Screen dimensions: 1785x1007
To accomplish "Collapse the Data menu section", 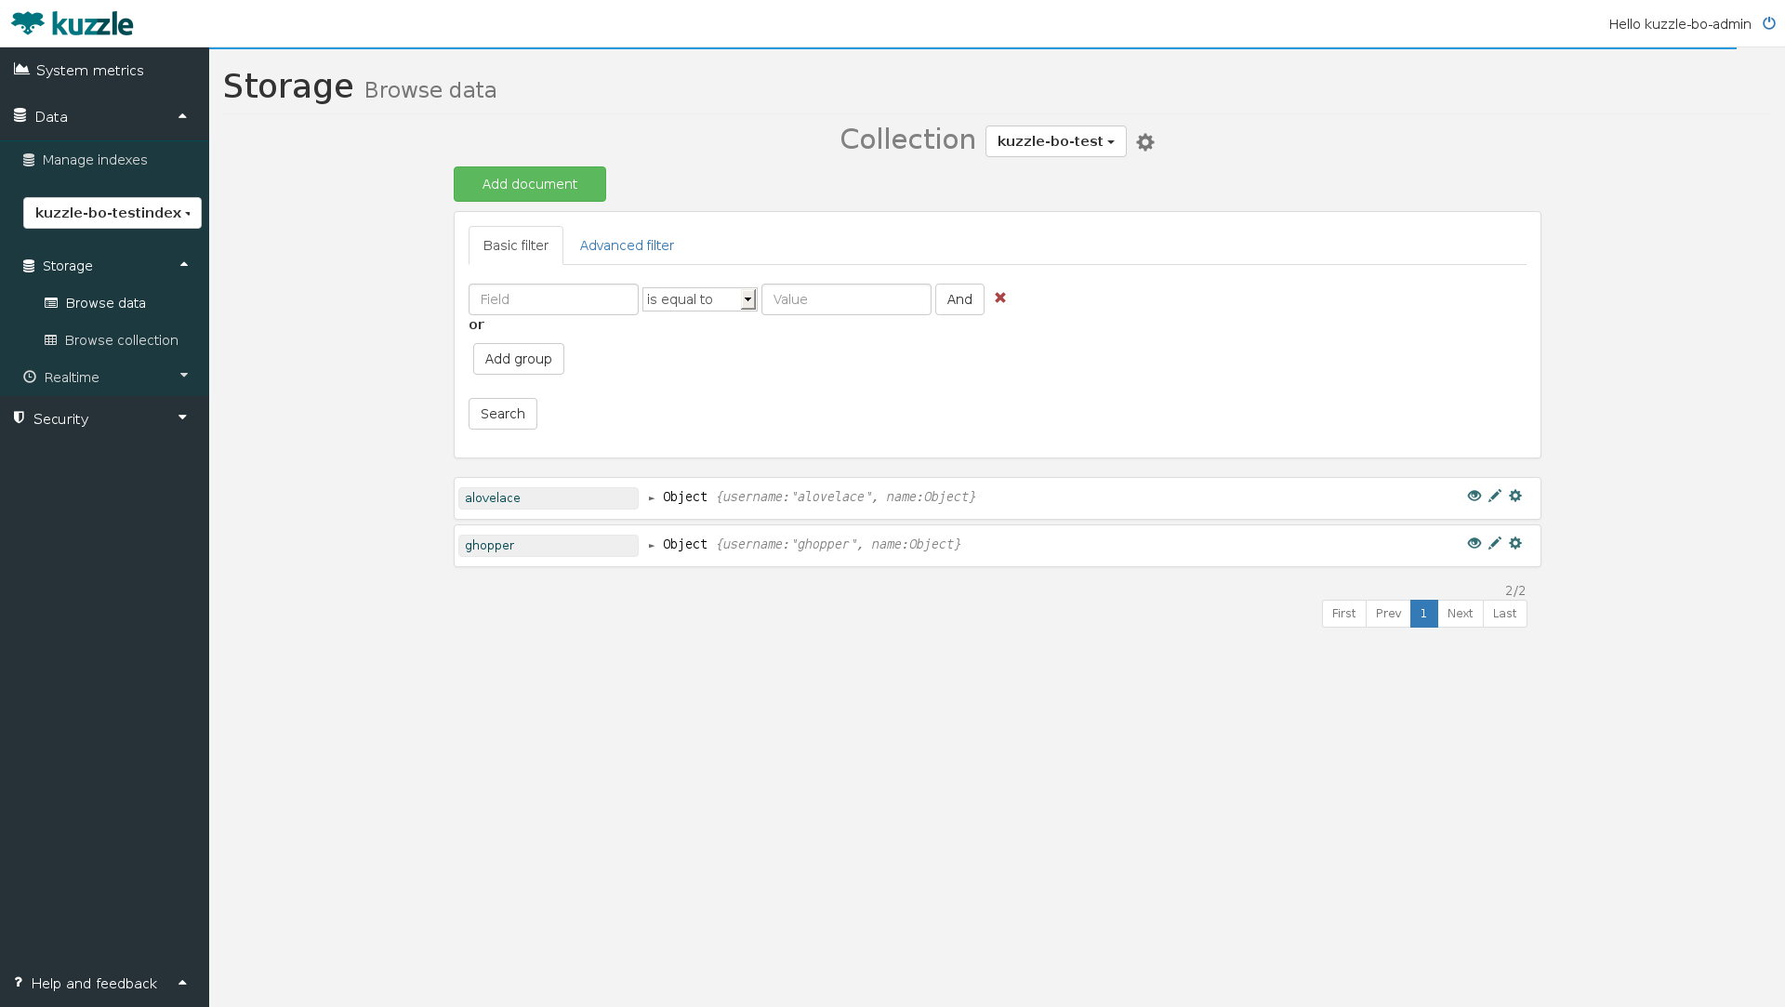I will tap(182, 116).
